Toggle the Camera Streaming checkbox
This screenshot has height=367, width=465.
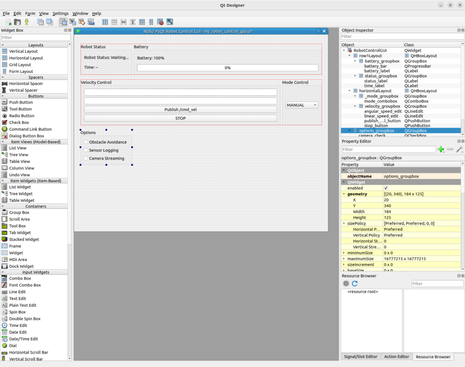[x=86, y=159]
